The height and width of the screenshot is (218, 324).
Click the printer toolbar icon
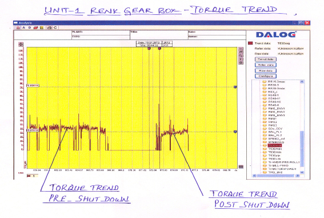point(49,27)
